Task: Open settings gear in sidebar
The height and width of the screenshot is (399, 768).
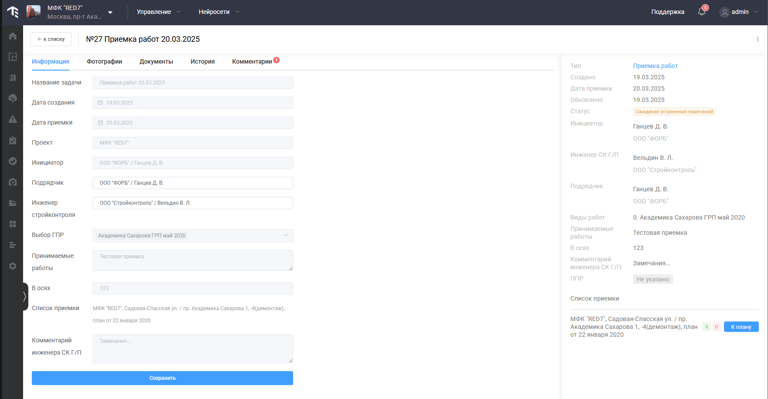Action: point(13,266)
